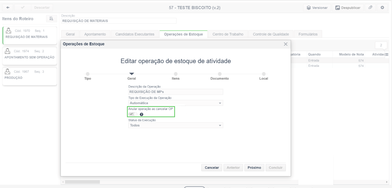Viewport: 392px width, 188px height.
Task: Open Status da Execução dropdown
Action: coord(176,125)
